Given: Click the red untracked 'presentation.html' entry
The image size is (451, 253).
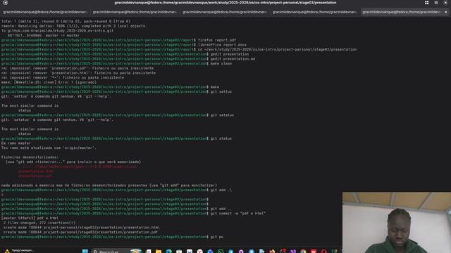Looking at the screenshot, I should pyautogui.click(x=36, y=171).
